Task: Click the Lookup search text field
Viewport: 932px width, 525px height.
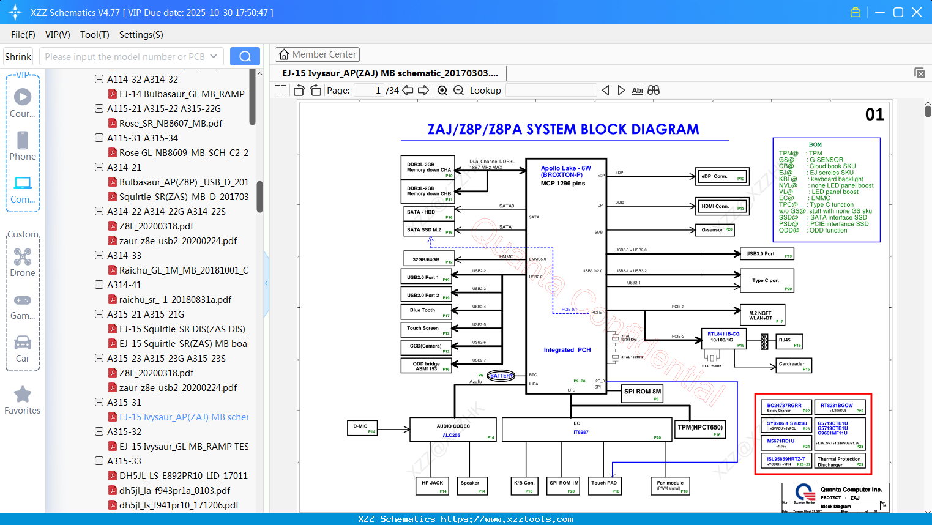Action: (x=551, y=90)
